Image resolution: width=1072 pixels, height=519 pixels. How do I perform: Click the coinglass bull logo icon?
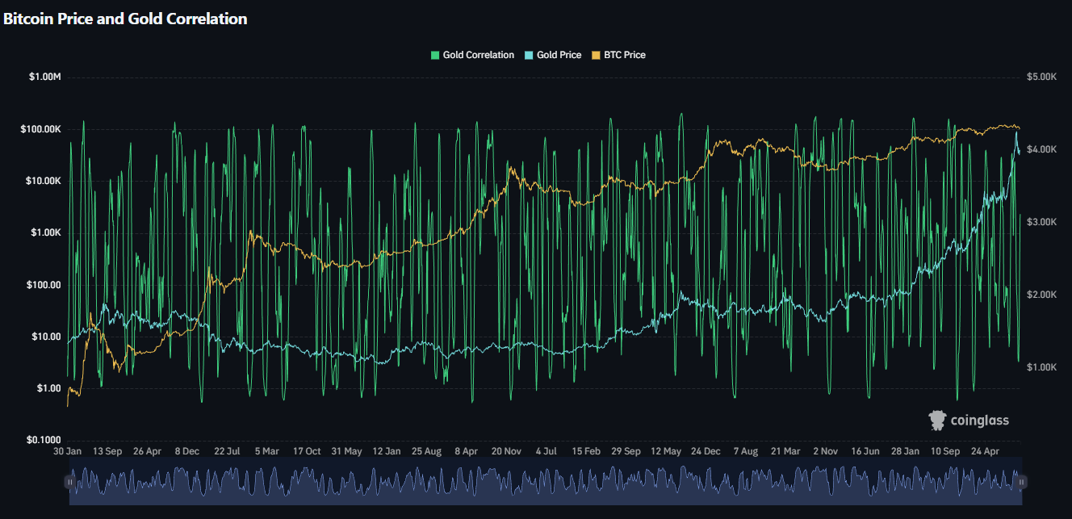click(936, 420)
